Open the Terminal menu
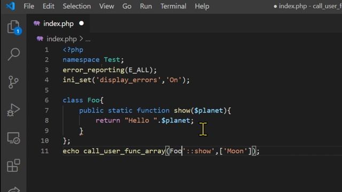Image resolution: width=342 pixels, height=192 pixels. (x=173, y=6)
